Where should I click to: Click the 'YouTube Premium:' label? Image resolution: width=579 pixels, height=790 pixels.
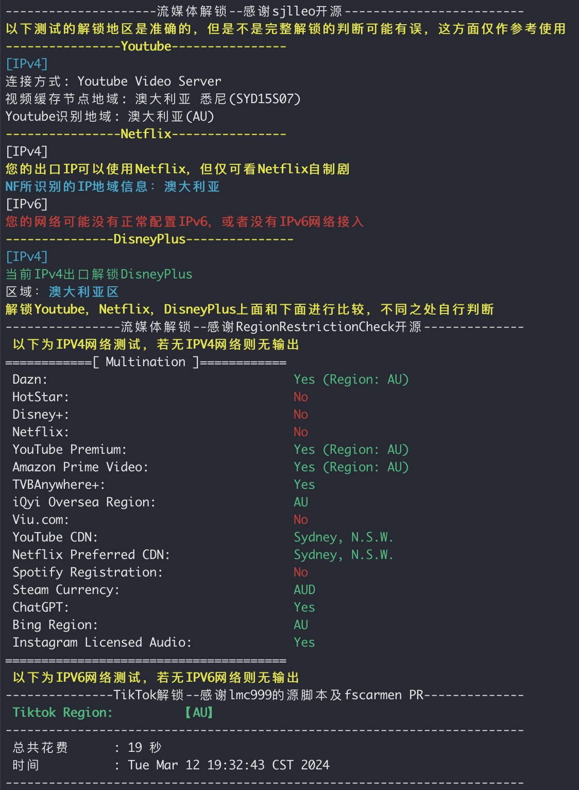70,450
